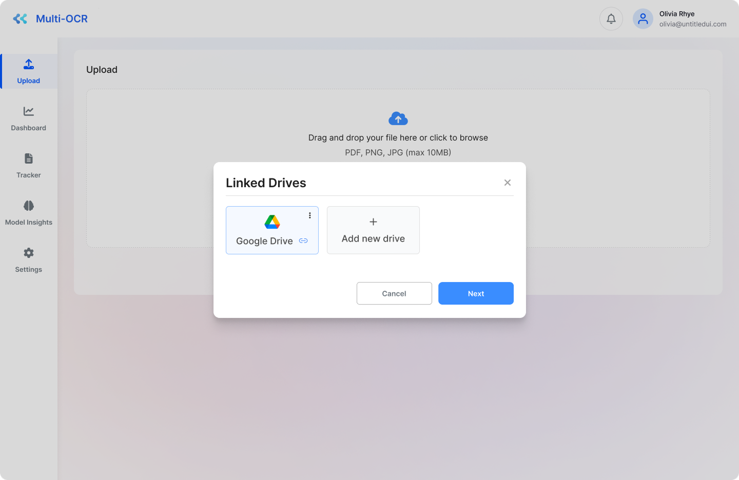Click the Upload page heading
Image resolution: width=739 pixels, height=480 pixels.
102,70
